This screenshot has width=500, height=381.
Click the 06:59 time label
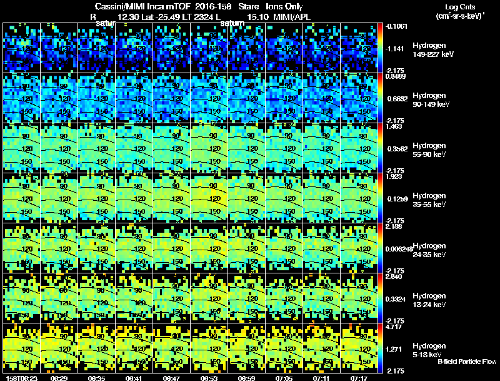click(x=246, y=378)
